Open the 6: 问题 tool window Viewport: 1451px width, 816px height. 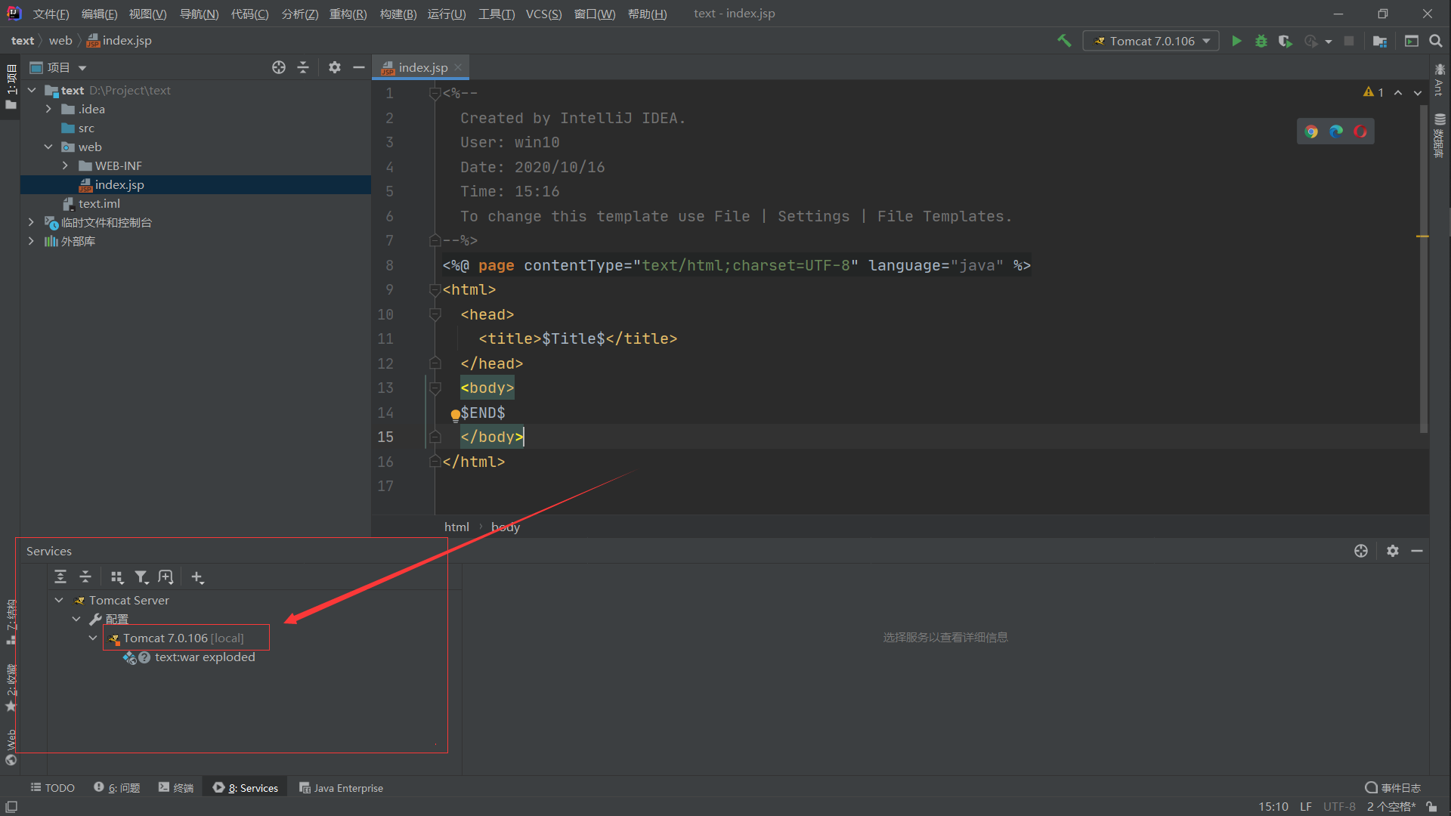tap(117, 788)
